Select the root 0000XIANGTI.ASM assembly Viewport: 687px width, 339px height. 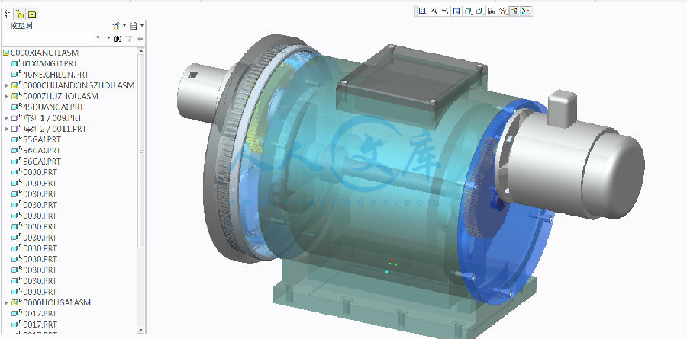pyautogui.click(x=44, y=53)
